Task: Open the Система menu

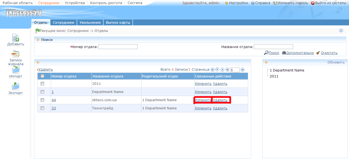Action: 135,3
